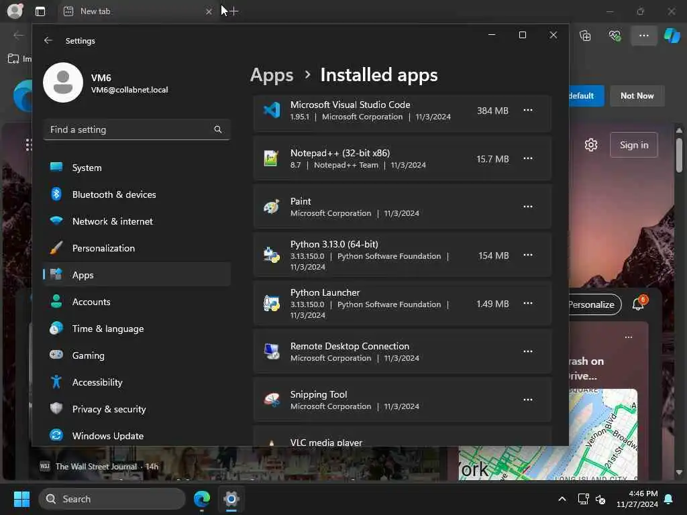Viewport: 687px width, 515px height.
Task: Click the Visual Studio Code app icon
Action: 272,110
